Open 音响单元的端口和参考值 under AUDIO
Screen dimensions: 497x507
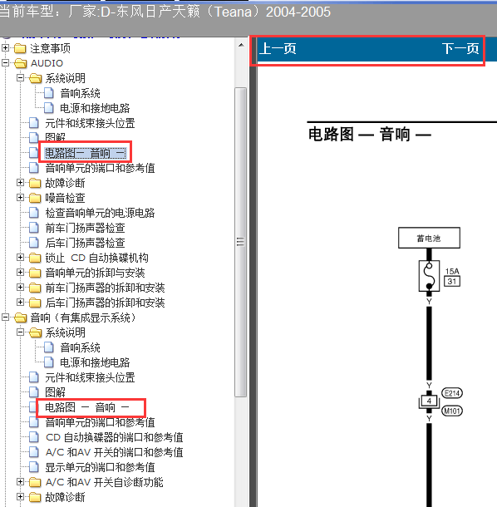tap(100, 168)
